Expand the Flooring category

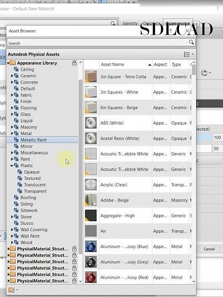(12, 108)
